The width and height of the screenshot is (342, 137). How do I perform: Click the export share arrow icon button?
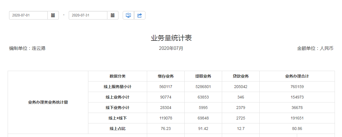coord(139,15)
